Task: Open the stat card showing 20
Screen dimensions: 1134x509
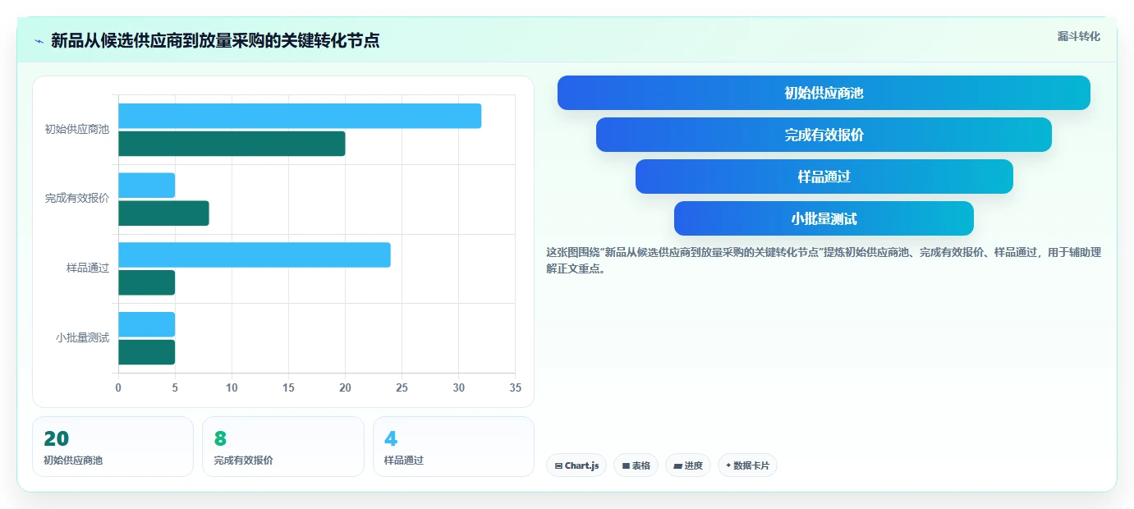Action: 113,447
